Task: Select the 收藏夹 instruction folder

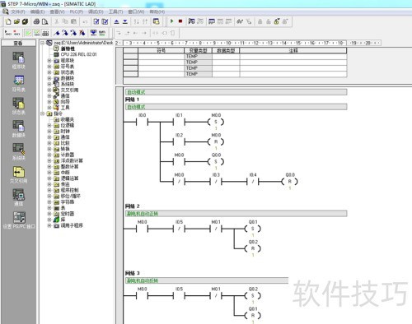Action: [x=68, y=119]
